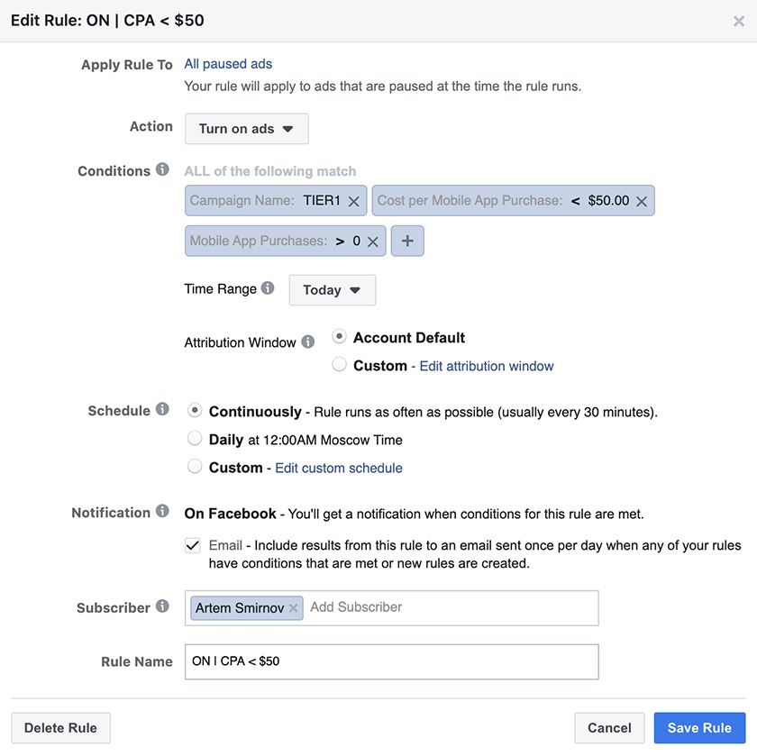The image size is (757, 756).
Task: Remove the Campaign Name TIER1 condition
Action: coord(353,201)
